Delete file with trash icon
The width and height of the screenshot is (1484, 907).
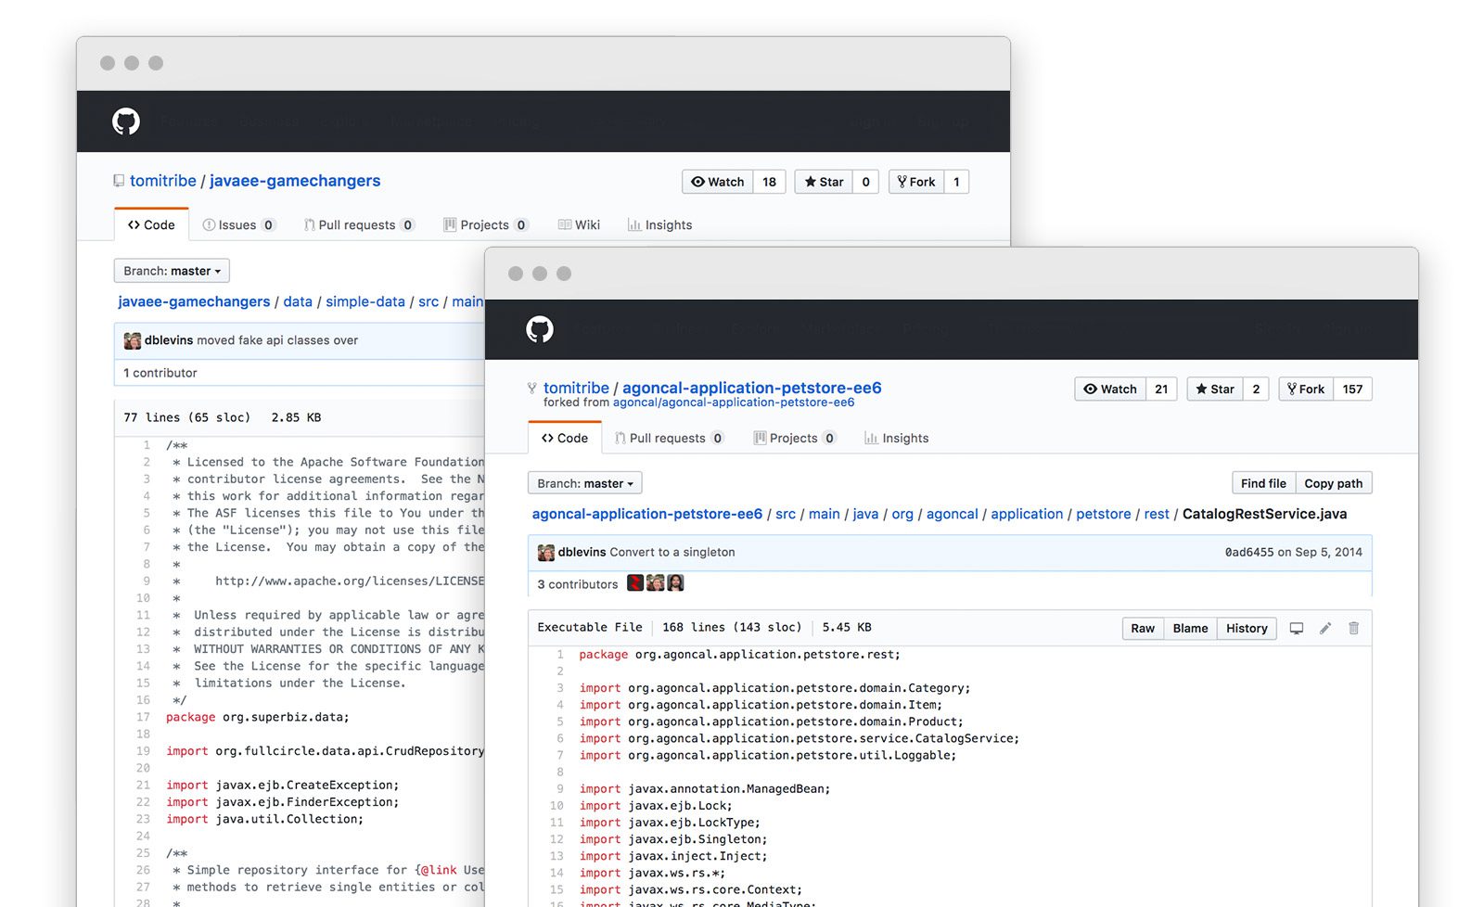coord(1353,628)
